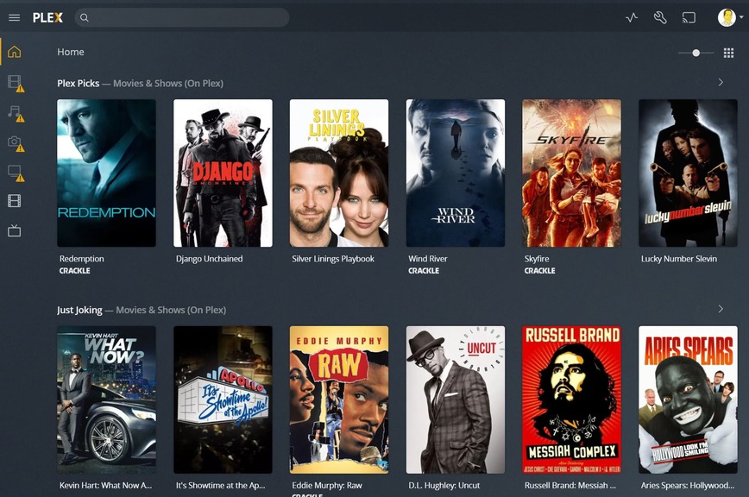Open the Plex Picks section heading
The width and height of the screenshot is (749, 497).
pyautogui.click(x=79, y=83)
